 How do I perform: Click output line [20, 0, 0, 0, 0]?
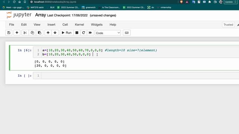click(50, 66)
